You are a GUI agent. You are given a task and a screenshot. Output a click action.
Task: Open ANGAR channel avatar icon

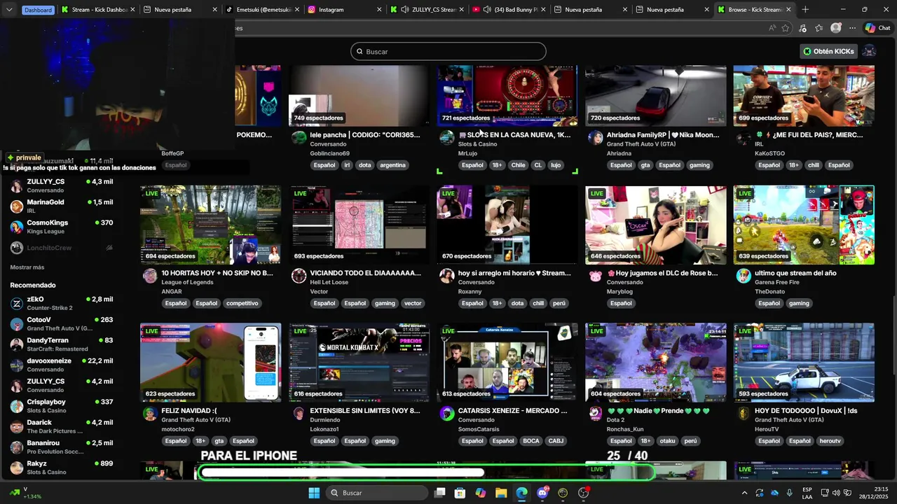[150, 276]
